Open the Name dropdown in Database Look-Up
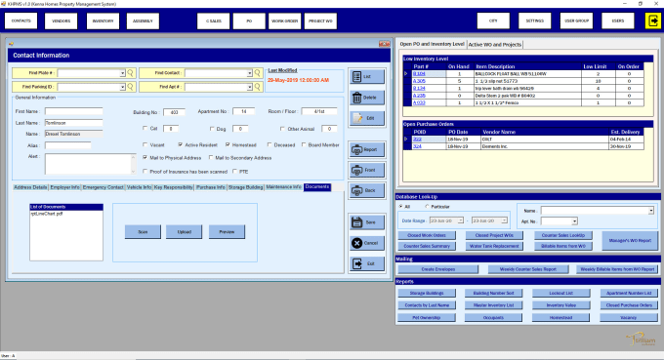Viewport: 664px width, 360px height. [651, 211]
